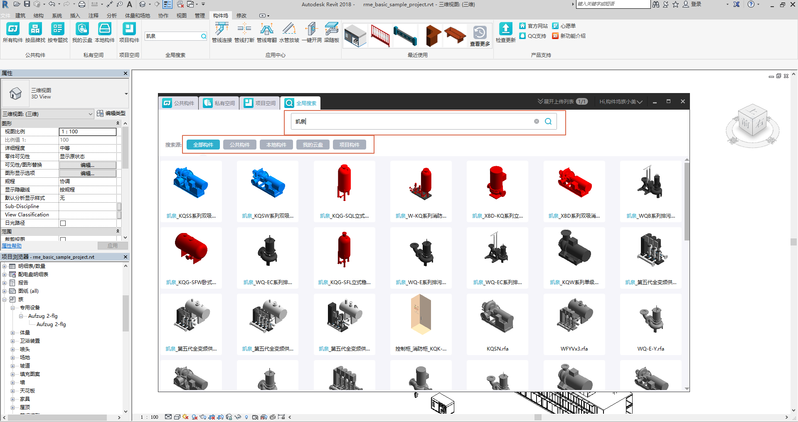Image resolution: width=798 pixels, height=422 pixels.
Task: Select 我的云盘 search source filter
Action: point(313,145)
